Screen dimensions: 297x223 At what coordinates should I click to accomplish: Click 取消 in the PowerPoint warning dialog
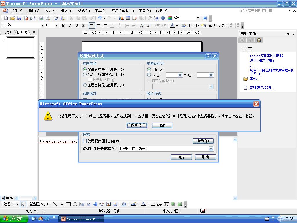tap(162, 125)
